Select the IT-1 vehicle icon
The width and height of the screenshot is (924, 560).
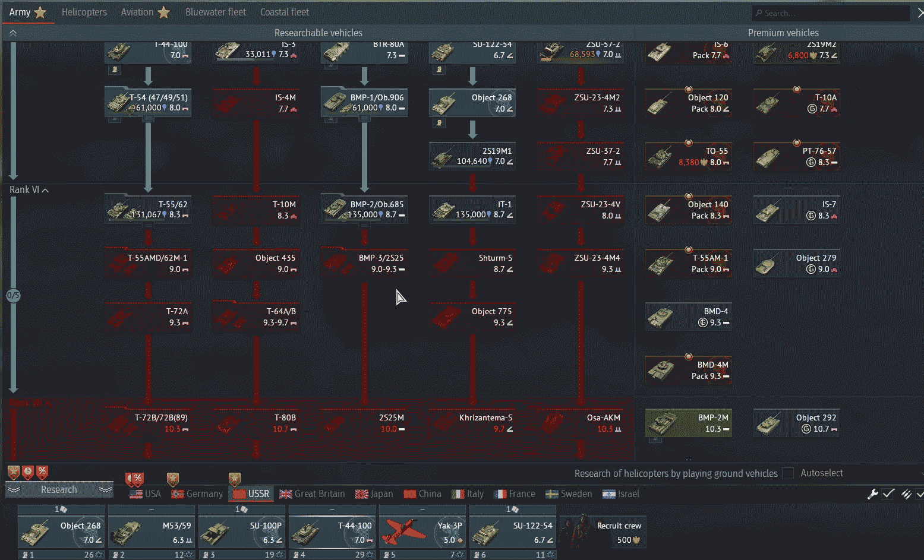tap(472, 210)
